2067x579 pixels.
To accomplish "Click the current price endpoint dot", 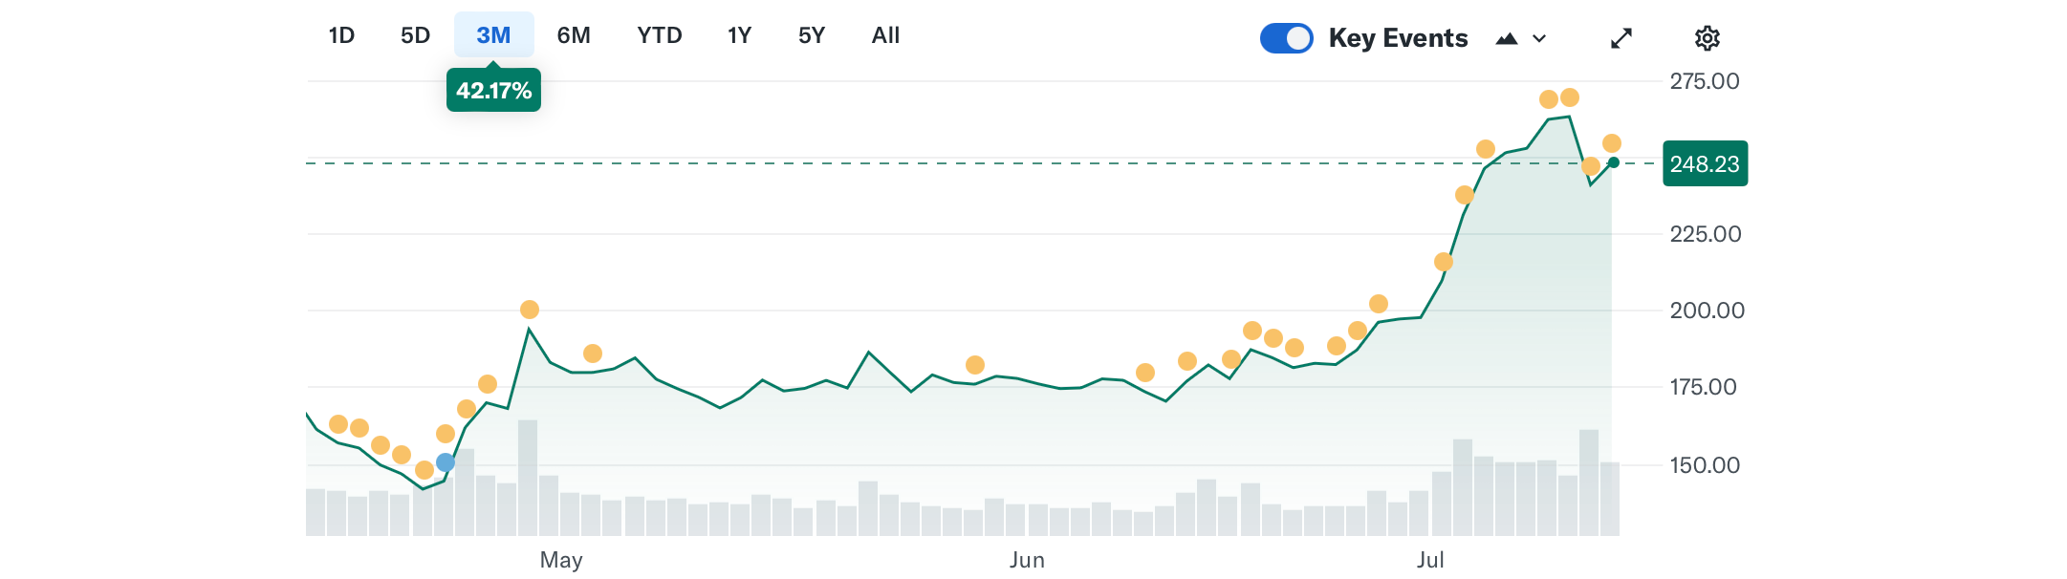I will [1614, 162].
